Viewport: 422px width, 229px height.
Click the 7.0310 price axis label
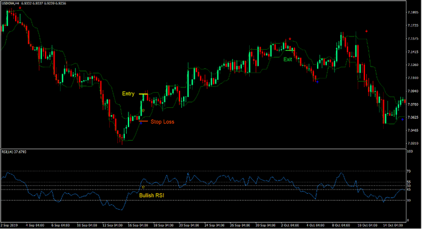413,144
